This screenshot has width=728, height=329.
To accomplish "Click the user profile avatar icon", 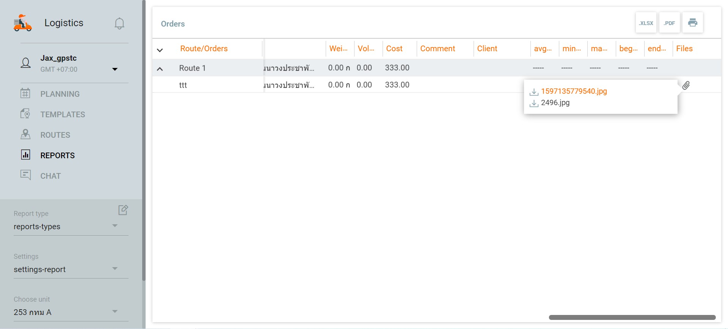I will [26, 63].
